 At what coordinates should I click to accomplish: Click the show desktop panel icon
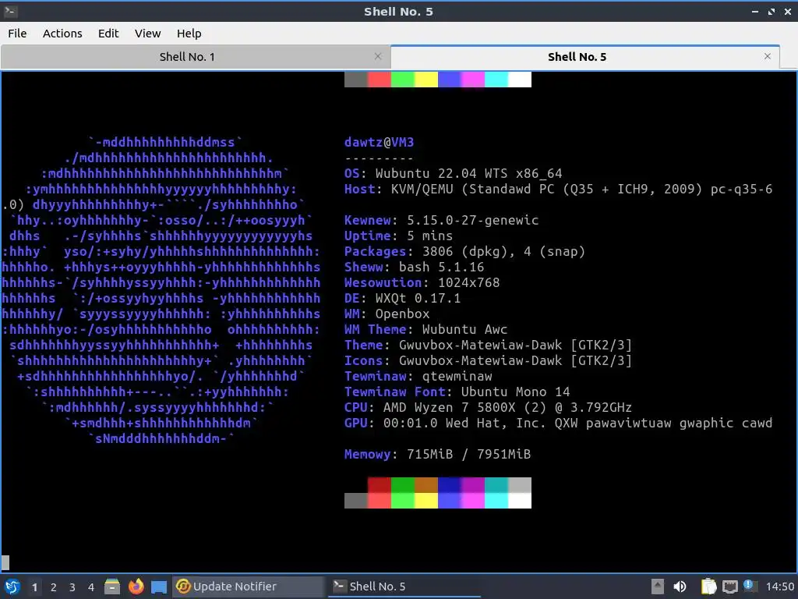pyautogui.click(x=159, y=587)
